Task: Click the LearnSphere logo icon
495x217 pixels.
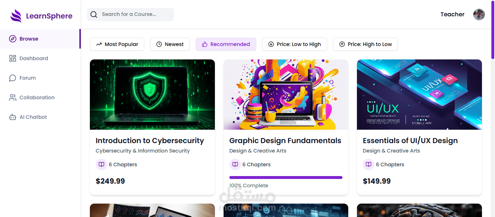Action: [x=16, y=16]
